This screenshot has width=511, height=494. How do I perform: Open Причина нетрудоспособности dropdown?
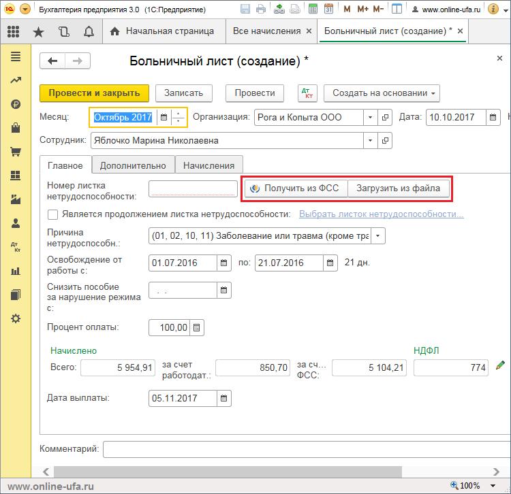click(x=379, y=236)
